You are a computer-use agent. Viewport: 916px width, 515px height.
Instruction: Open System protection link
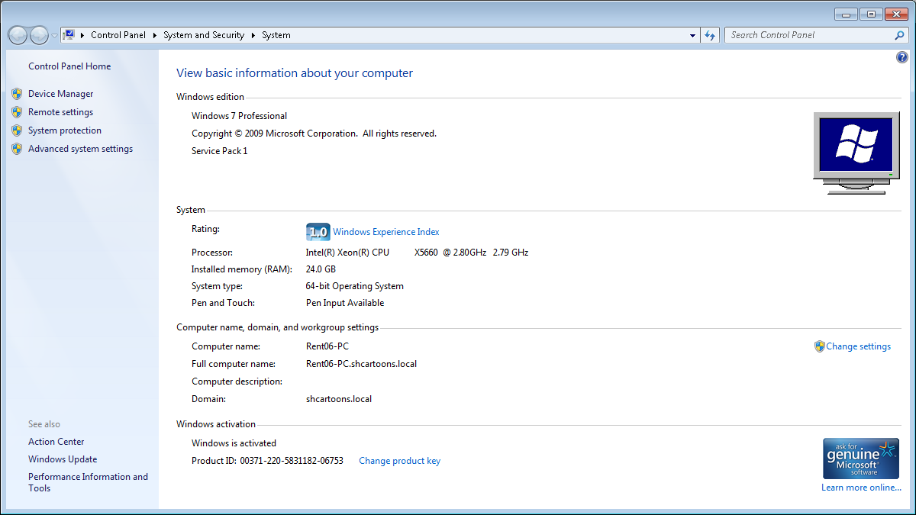click(x=65, y=130)
